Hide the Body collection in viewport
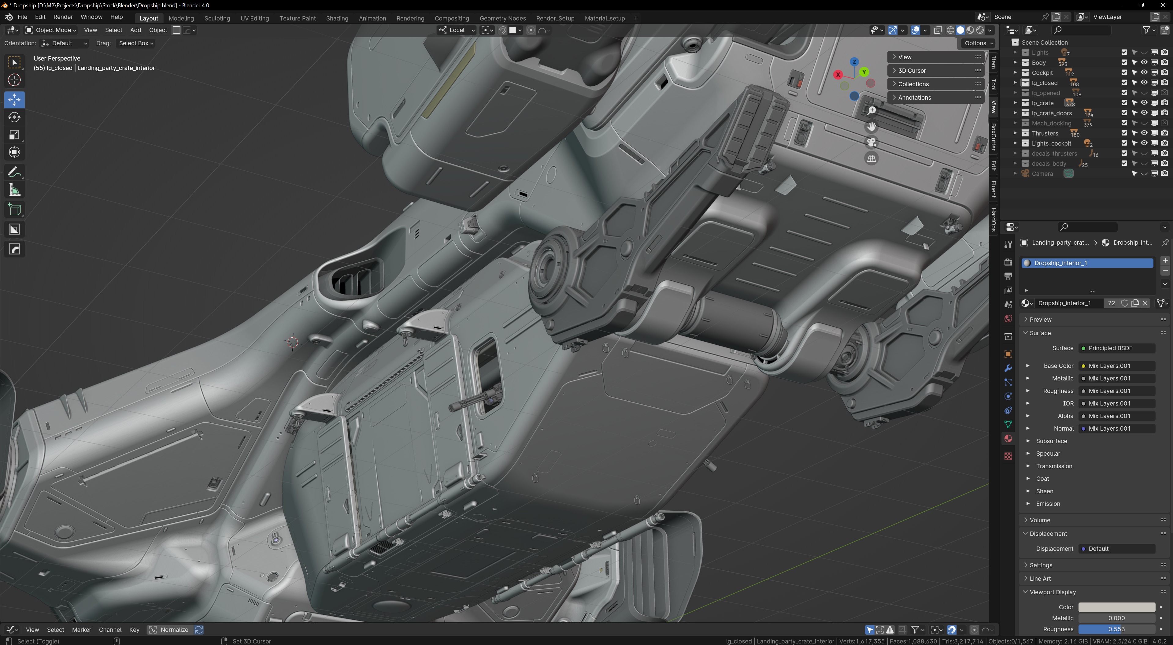The width and height of the screenshot is (1173, 645). coord(1144,62)
